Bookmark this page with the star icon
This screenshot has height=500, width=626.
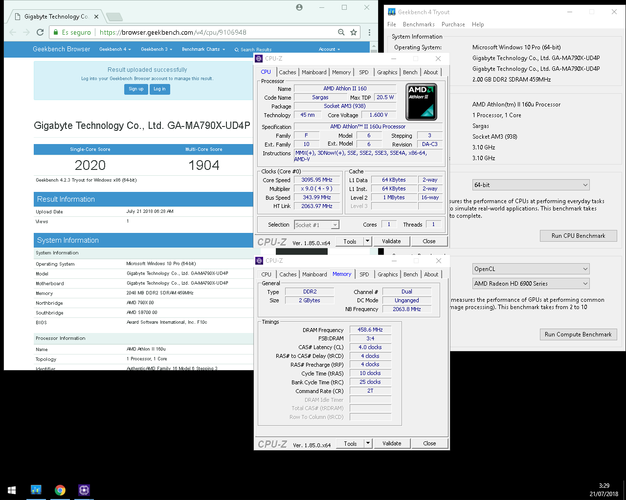354,32
